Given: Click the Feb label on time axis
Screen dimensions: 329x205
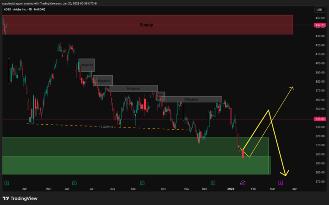Looking at the screenshot, I should tap(253, 189).
